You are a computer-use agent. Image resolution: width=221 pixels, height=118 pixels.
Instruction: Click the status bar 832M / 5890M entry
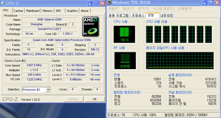click(x=186, y=115)
